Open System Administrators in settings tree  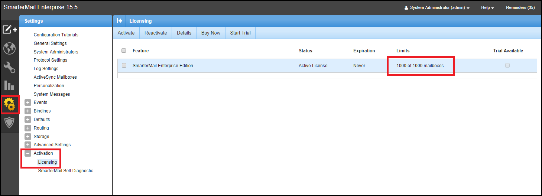click(56, 52)
